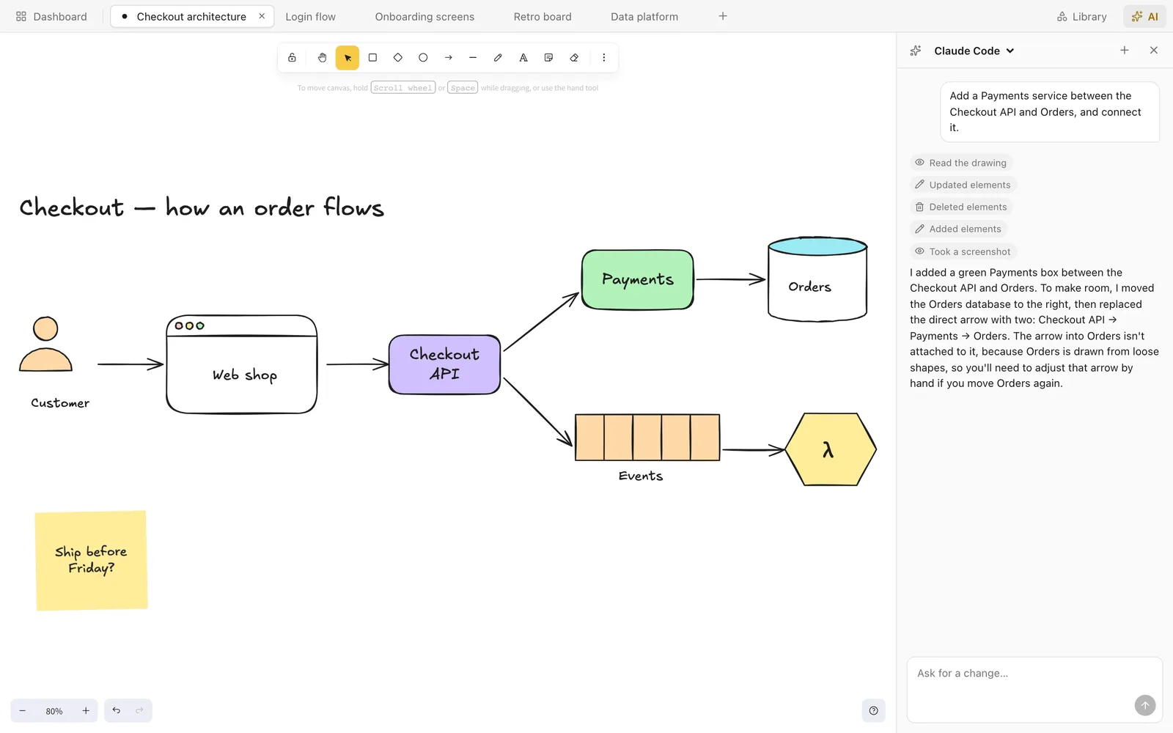
Task: Select the green Payments box
Action: tap(638, 279)
